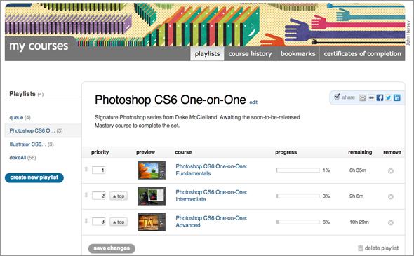Viewport: 414px width, 256px height.
Task: Remove Advanced course from playlist
Action: [391, 223]
